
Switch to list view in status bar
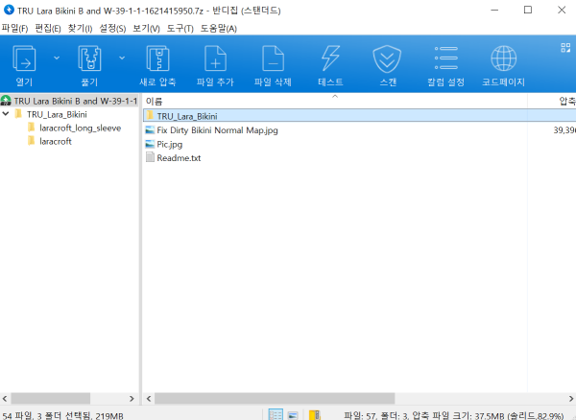pyautogui.click(x=294, y=414)
